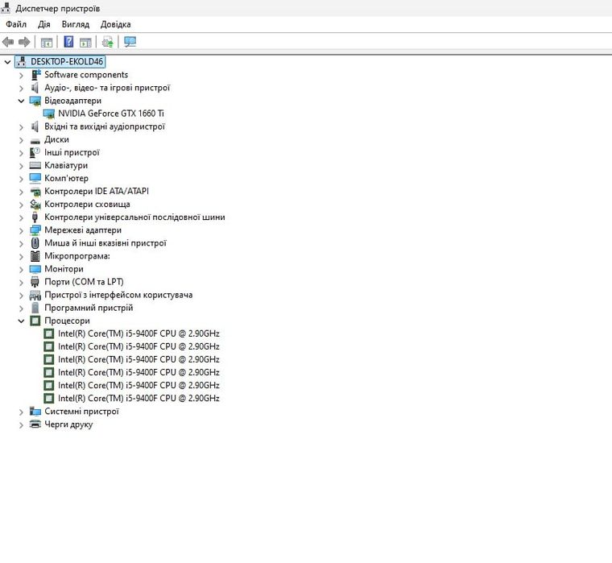The width and height of the screenshot is (612, 563).
Task: Expand the Клавіатури category
Action: 22,166
